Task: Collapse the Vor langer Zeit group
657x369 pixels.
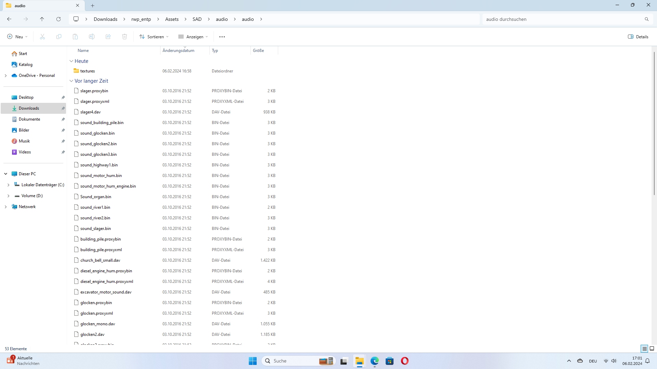Action: [x=71, y=81]
